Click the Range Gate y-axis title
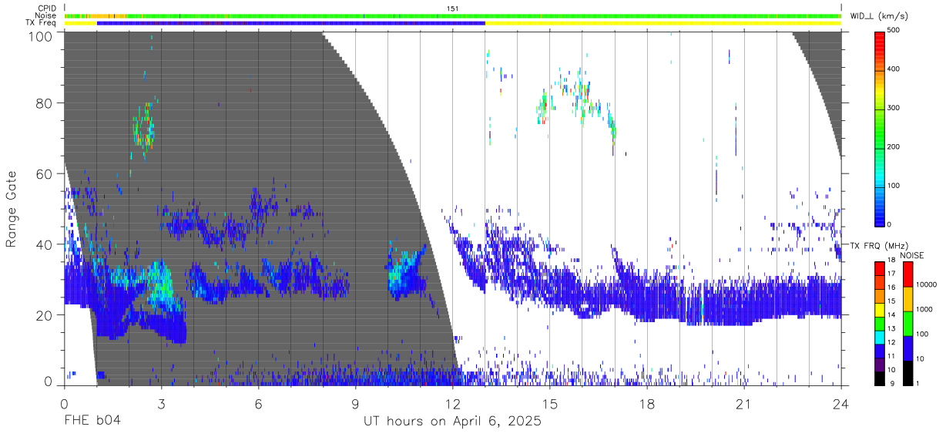This screenshot has width=946, height=437. coord(12,209)
